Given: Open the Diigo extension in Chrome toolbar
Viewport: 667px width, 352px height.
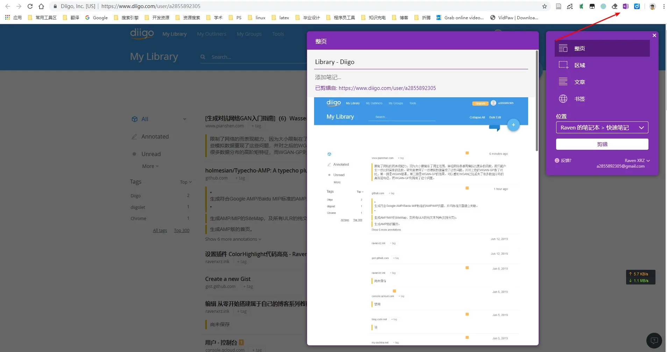Looking at the screenshot, I should [x=637, y=6].
